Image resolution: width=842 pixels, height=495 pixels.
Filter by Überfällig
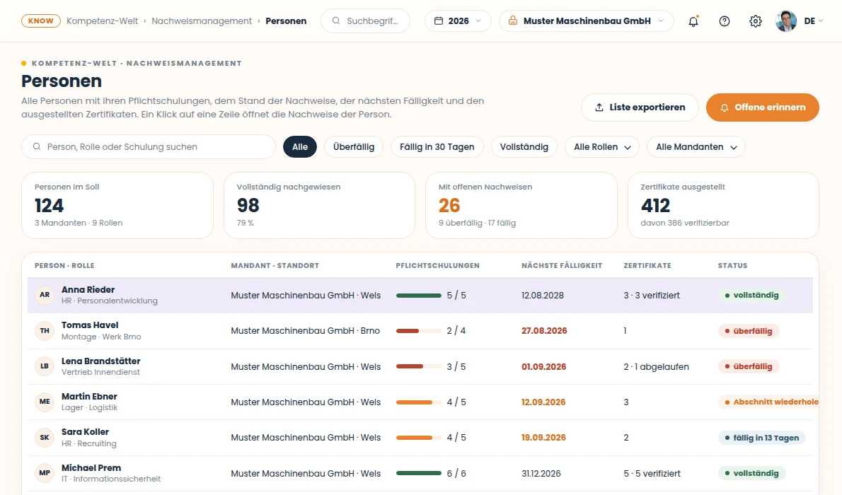(x=354, y=146)
